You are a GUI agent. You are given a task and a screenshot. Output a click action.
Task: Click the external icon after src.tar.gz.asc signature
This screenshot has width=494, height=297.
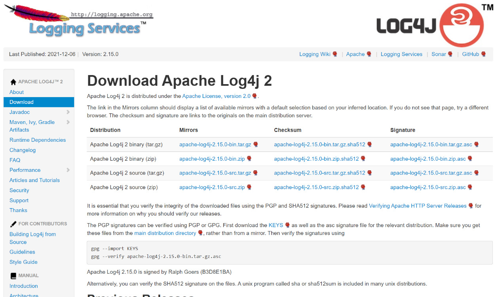click(476, 173)
